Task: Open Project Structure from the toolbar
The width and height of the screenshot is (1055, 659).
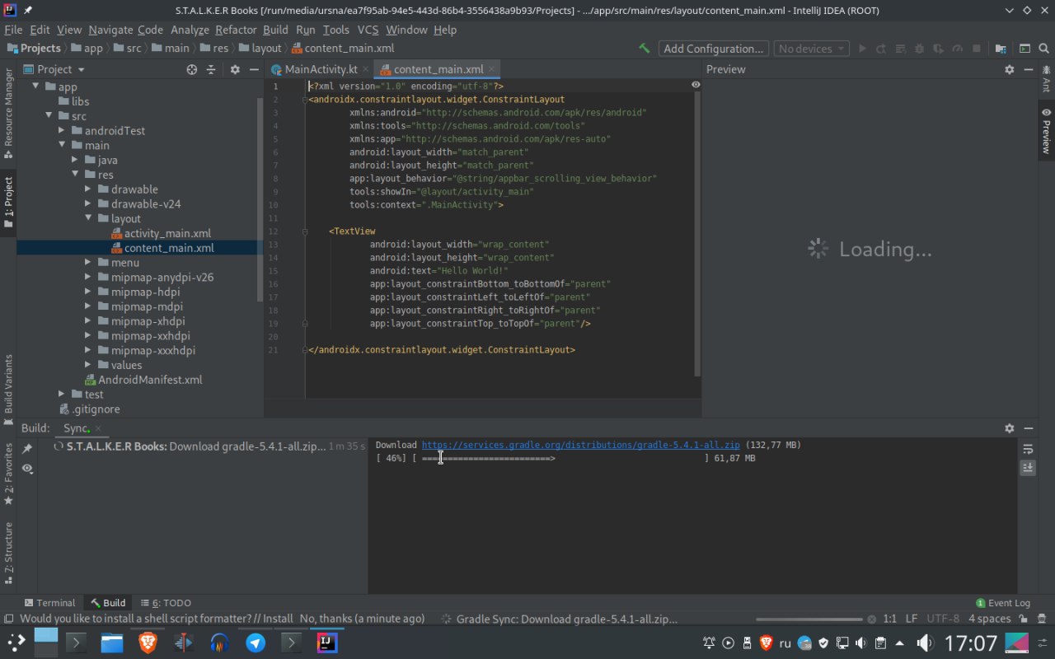Action: click(x=1001, y=49)
